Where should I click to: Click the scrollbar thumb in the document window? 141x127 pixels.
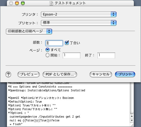point(132,98)
